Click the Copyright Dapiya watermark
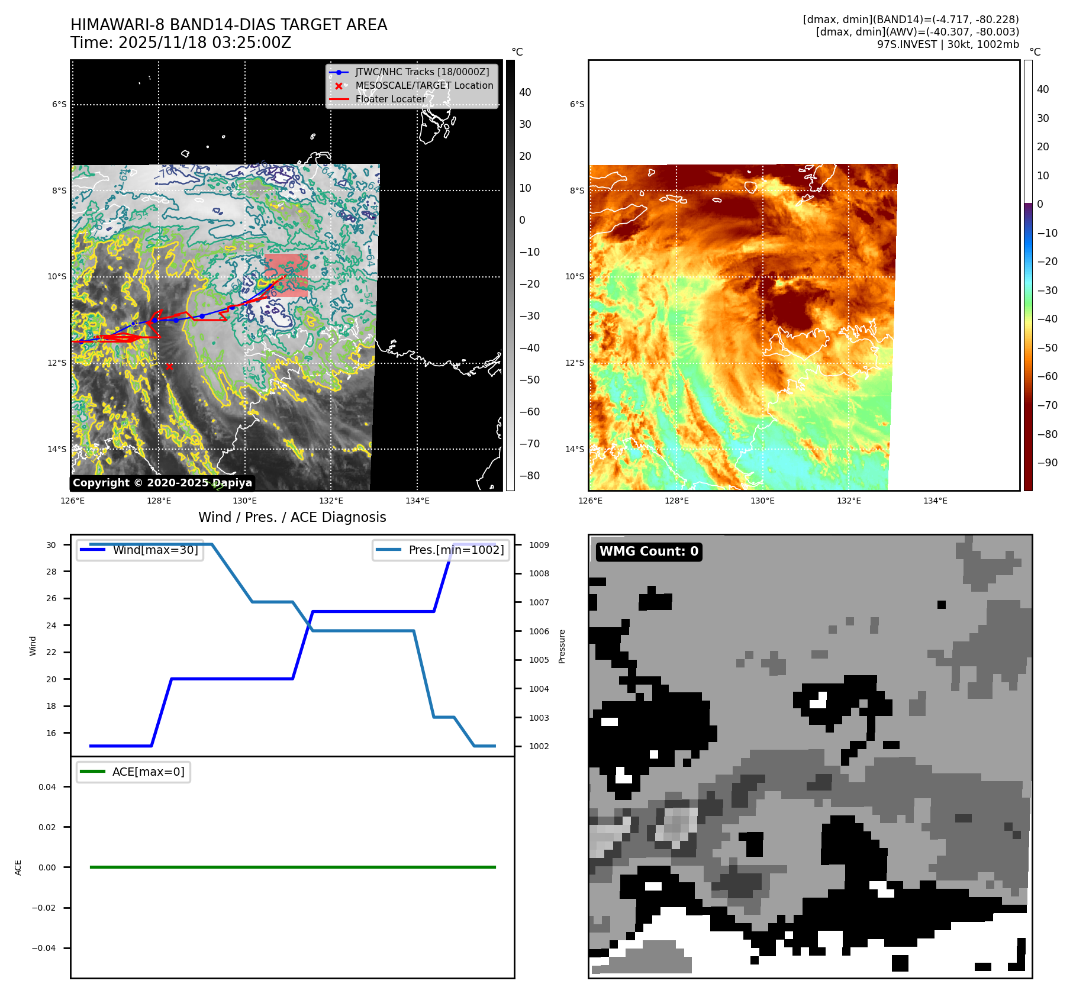Screen dimensions: 1073x1000 [x=162, y=483]
